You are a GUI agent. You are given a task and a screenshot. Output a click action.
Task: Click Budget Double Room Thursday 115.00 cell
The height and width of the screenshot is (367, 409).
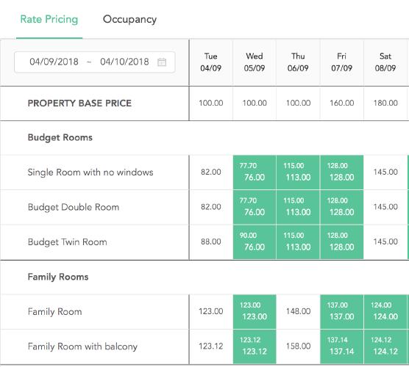click(x=298, y=207)
